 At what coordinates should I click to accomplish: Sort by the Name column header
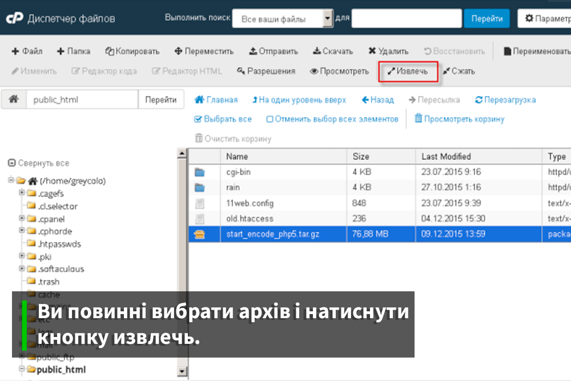283,157
